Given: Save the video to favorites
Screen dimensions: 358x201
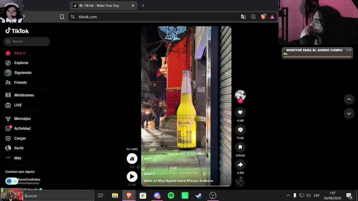Looking at the screenshot, I should coord(240,147).
